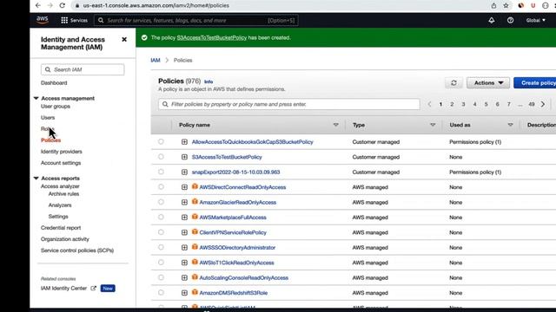Collapse the Access reports section
This screenshot has width=556, height=312.
[x=36, y=179]
